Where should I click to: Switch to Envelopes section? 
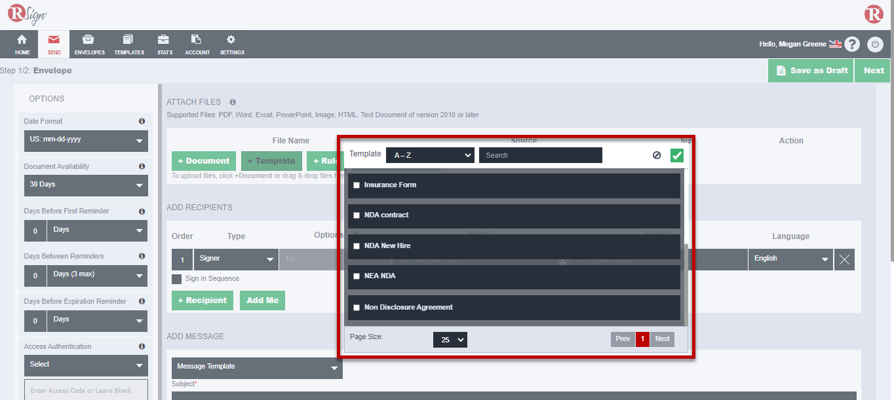tap(89, 44)
